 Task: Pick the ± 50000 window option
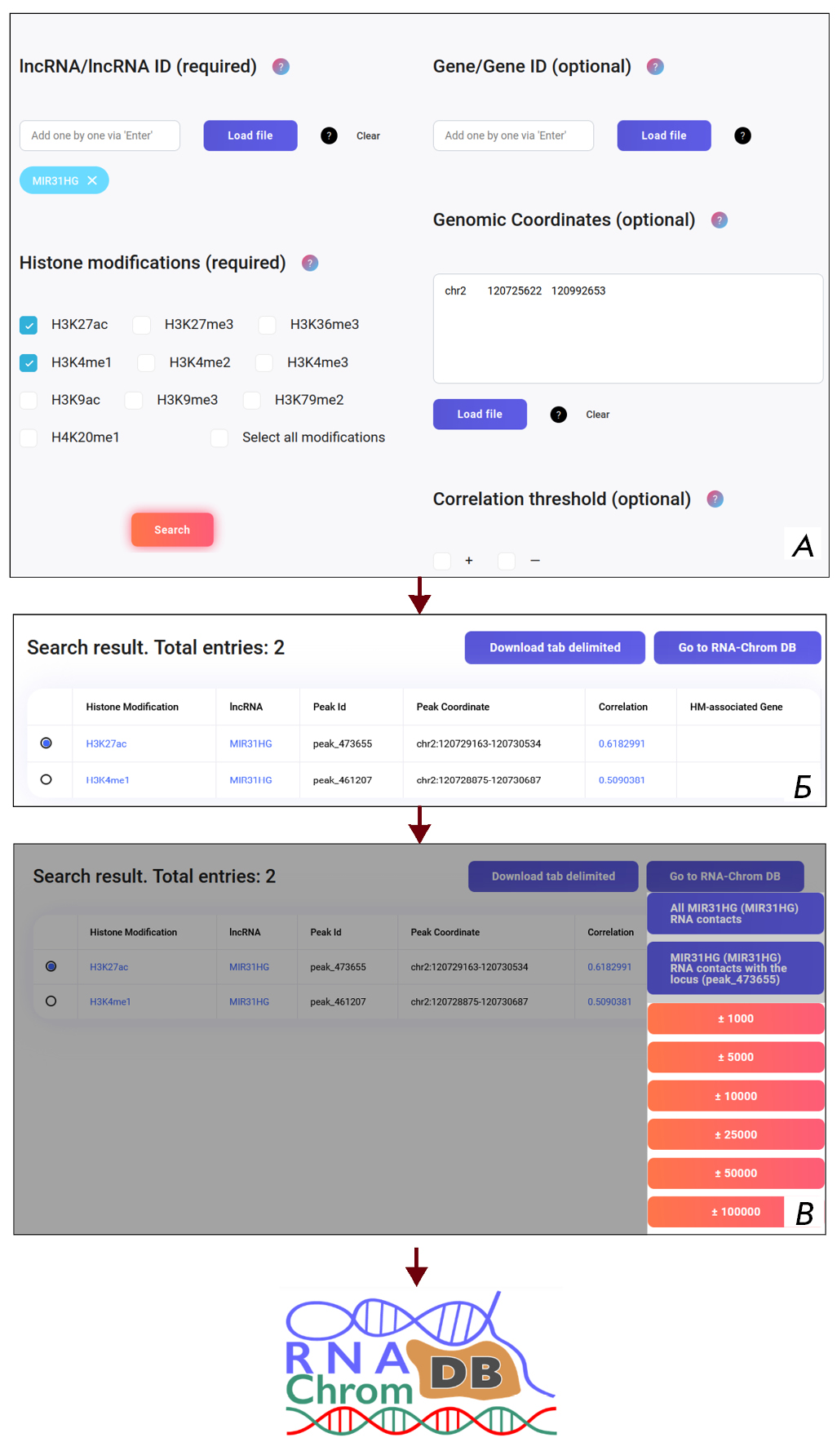pyautogui.click(x=735, y=1173)
